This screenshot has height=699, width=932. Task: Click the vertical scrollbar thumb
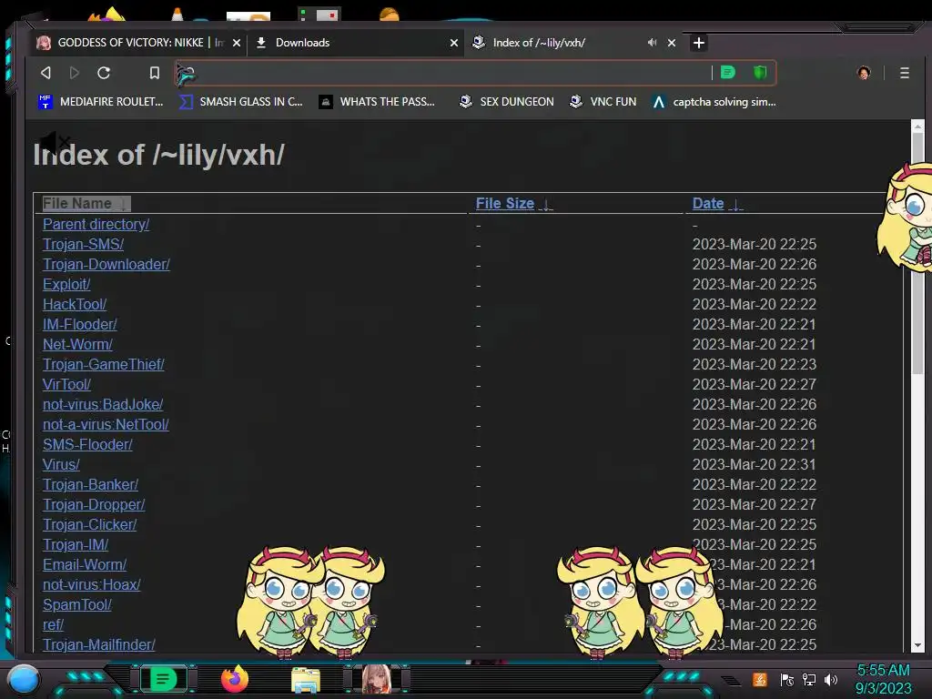917,253
